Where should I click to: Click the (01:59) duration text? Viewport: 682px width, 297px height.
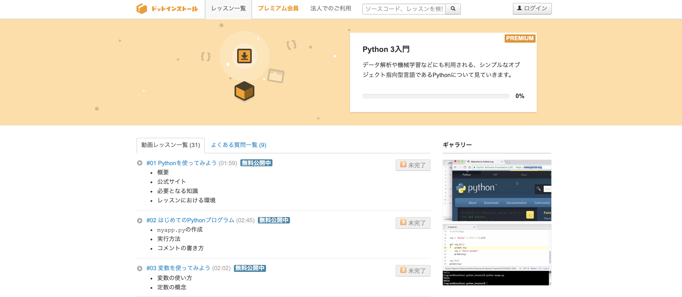click(x=228, y=163)
